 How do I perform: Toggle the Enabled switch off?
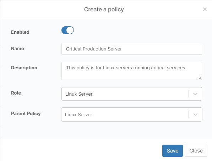click(x=67, y=30)
